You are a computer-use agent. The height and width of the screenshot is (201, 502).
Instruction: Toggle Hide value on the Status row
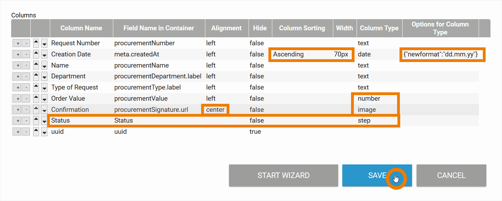coord(257,120)
